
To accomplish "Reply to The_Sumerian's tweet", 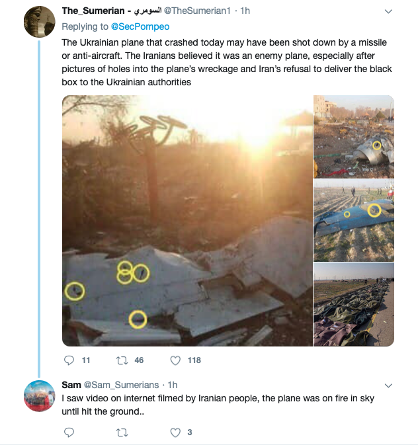I will pos(69,360).
